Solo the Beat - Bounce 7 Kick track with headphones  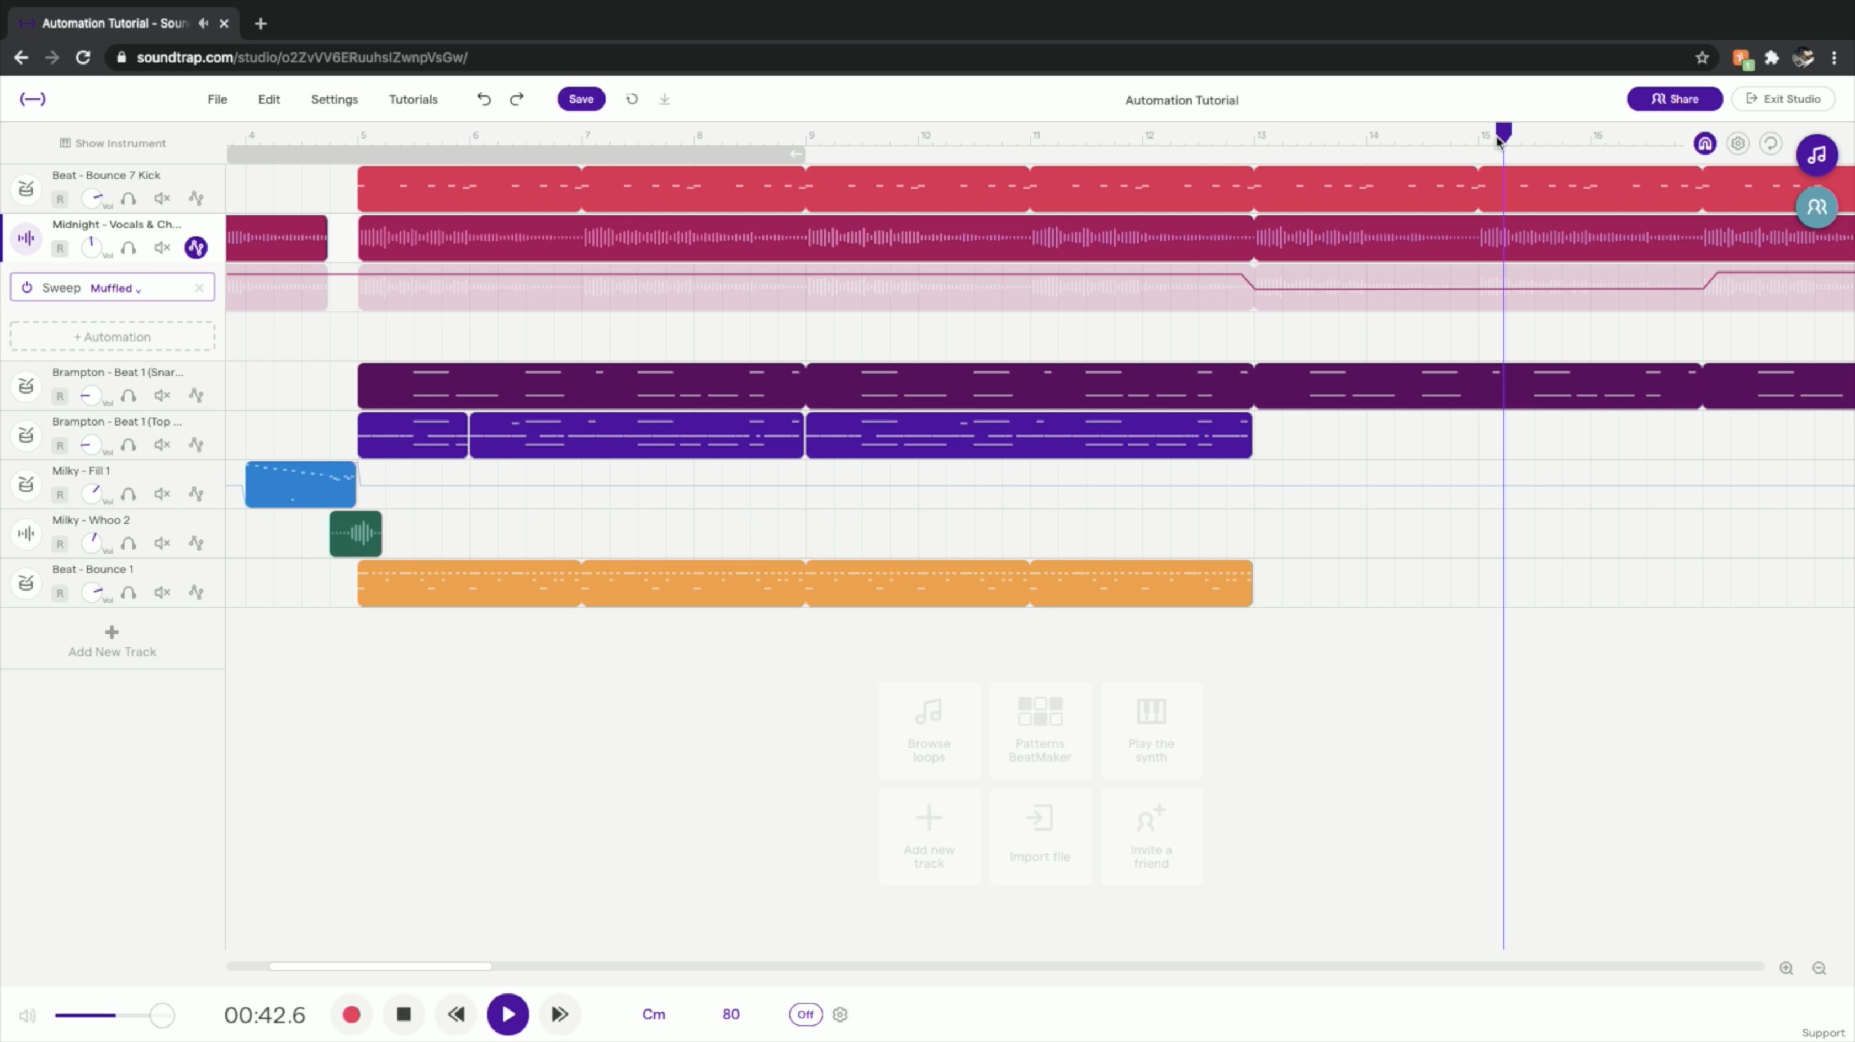pos(129,199)
